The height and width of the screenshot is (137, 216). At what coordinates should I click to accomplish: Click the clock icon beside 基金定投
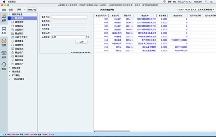pyautogui.click(x=13, y=26)
